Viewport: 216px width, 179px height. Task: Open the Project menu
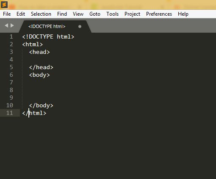[132, 14]
